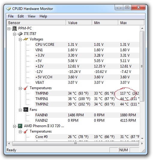This screenshot has height=160, width=153.
Task: Select the VIN1 voltage row
Action: (x=87, y=50)
